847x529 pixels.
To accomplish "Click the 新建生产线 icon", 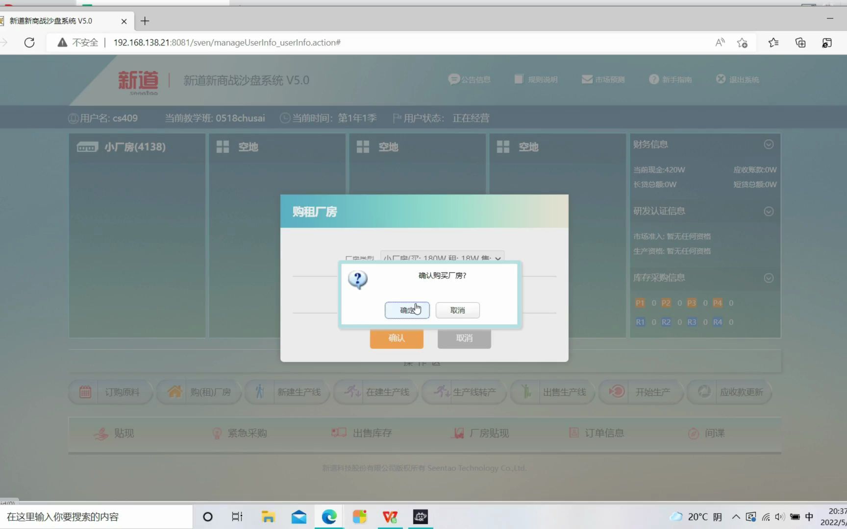I will coord(260,392).
